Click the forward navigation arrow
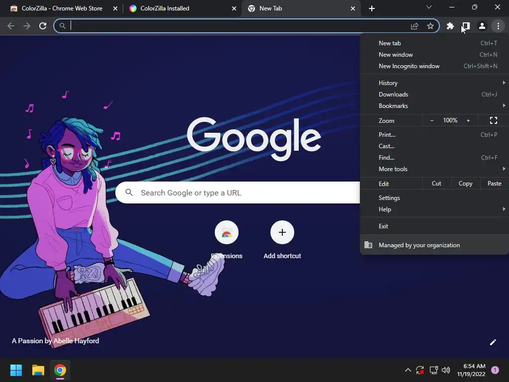This screenshot has height=382, width=509. pyautogui.click(x=27, y=26)
